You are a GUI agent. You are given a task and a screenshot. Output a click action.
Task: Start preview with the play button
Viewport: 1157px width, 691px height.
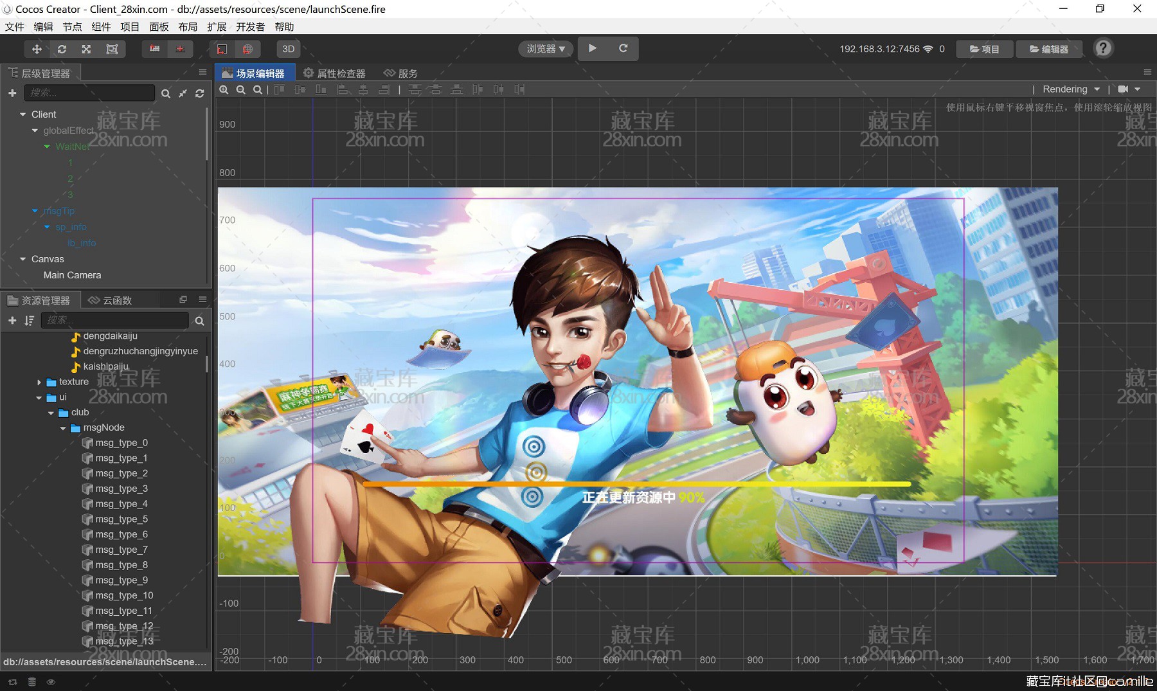593,48
